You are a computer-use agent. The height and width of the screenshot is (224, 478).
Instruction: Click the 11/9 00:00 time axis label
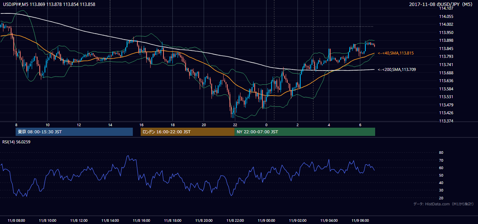[x=266, y=221]
